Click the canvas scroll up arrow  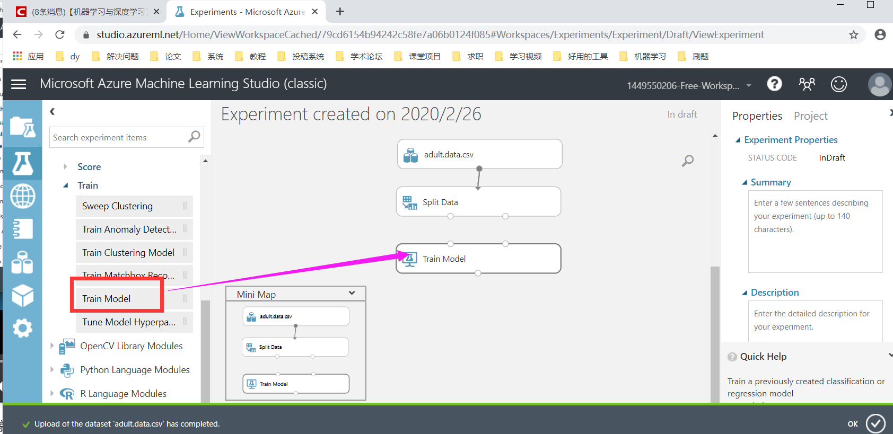pos(715,136)
